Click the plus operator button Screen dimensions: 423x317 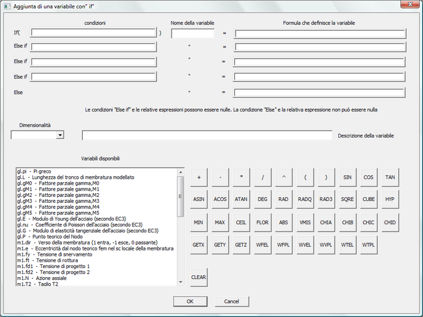click(x=198, y=177)
